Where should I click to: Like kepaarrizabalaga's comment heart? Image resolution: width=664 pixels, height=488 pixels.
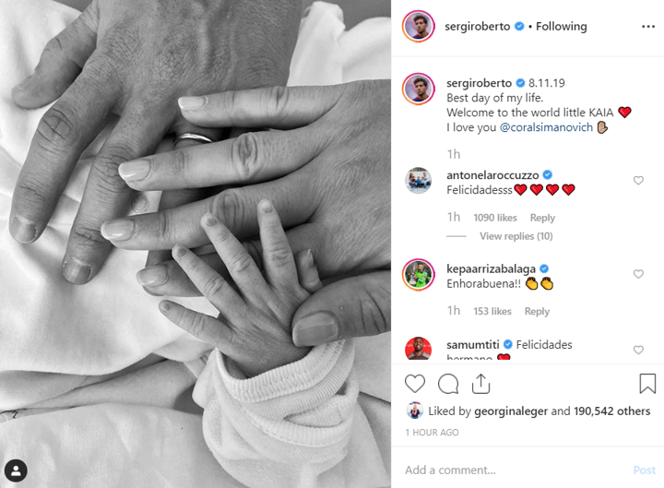click(638, 274)
